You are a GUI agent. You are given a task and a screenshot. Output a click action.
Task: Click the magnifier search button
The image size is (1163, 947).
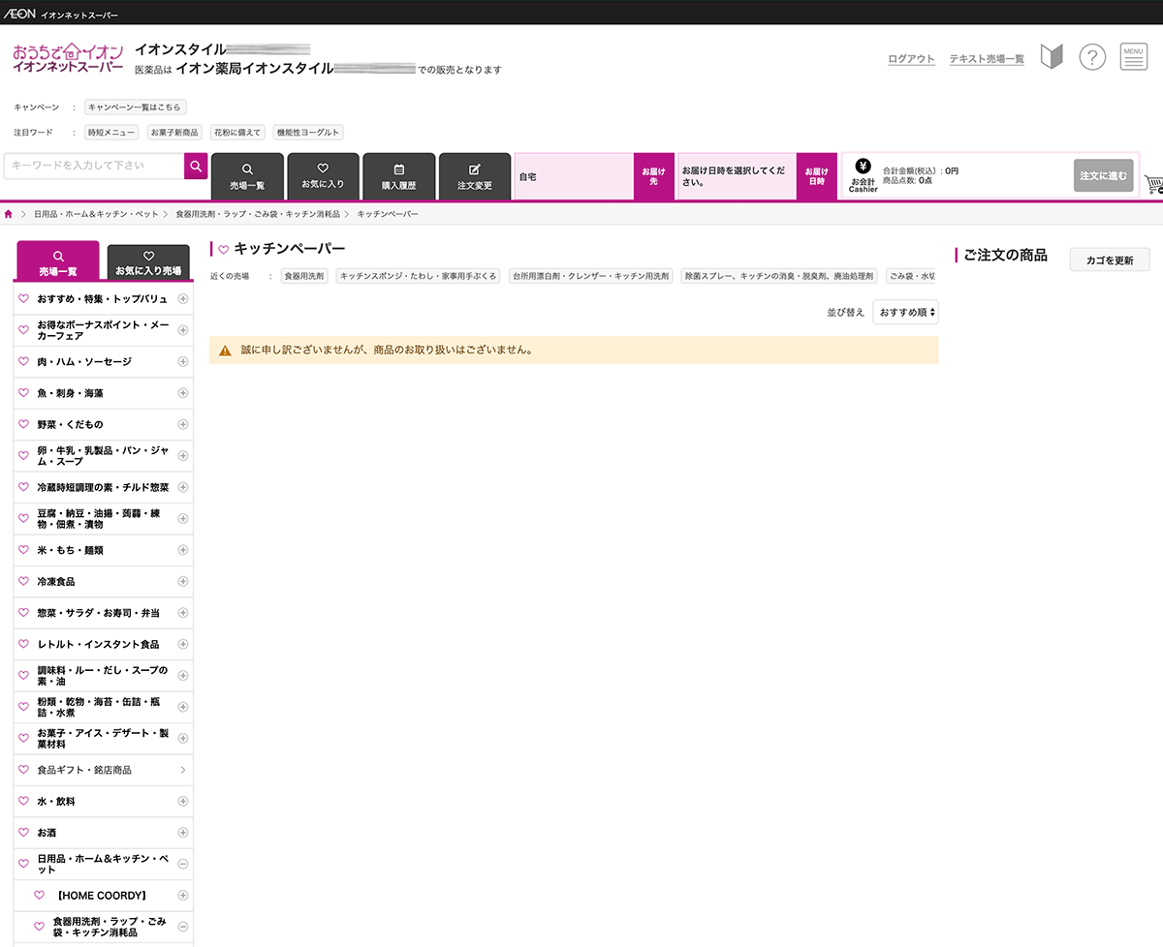coord(196,166)
